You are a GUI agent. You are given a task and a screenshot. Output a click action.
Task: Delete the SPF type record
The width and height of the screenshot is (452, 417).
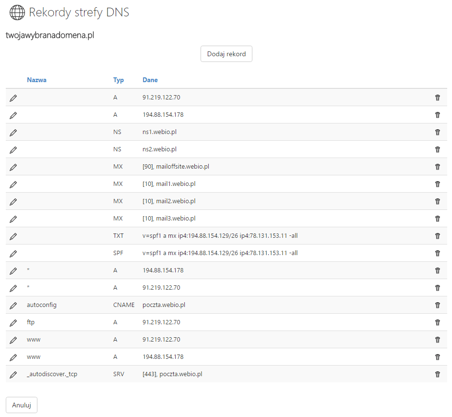437,253
